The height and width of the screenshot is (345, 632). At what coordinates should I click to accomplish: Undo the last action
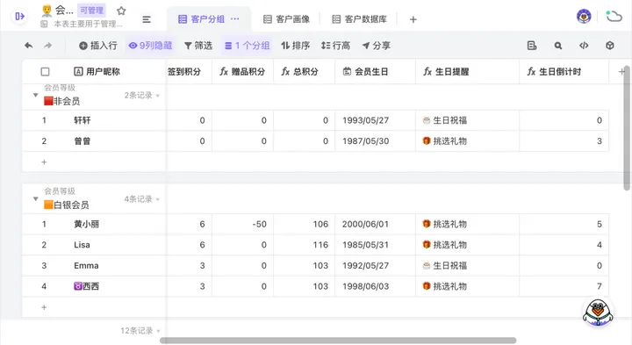tap(29, 46)
